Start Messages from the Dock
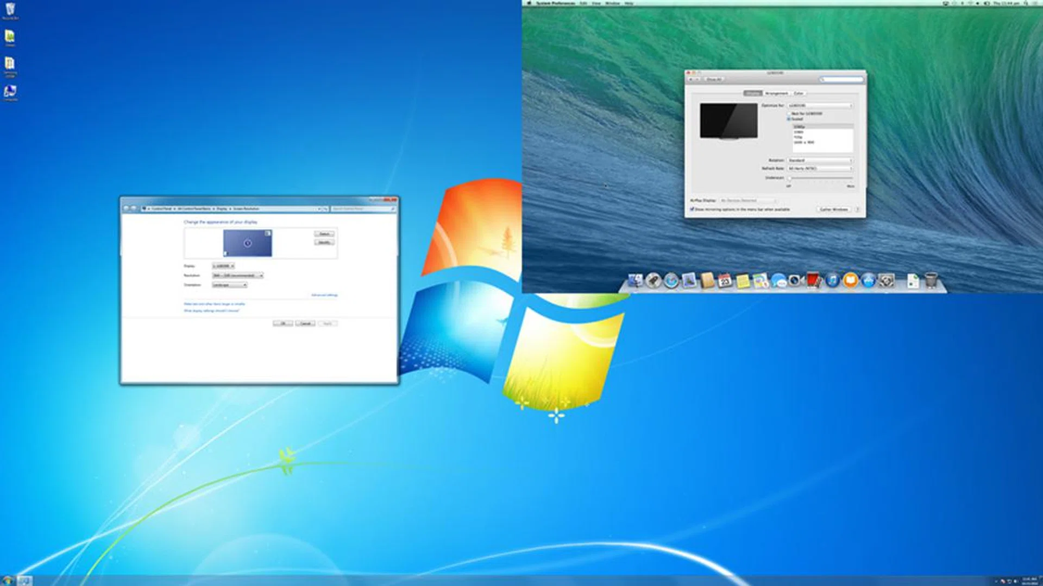Viewport: 1043px width, 586px height. [778, 281]
